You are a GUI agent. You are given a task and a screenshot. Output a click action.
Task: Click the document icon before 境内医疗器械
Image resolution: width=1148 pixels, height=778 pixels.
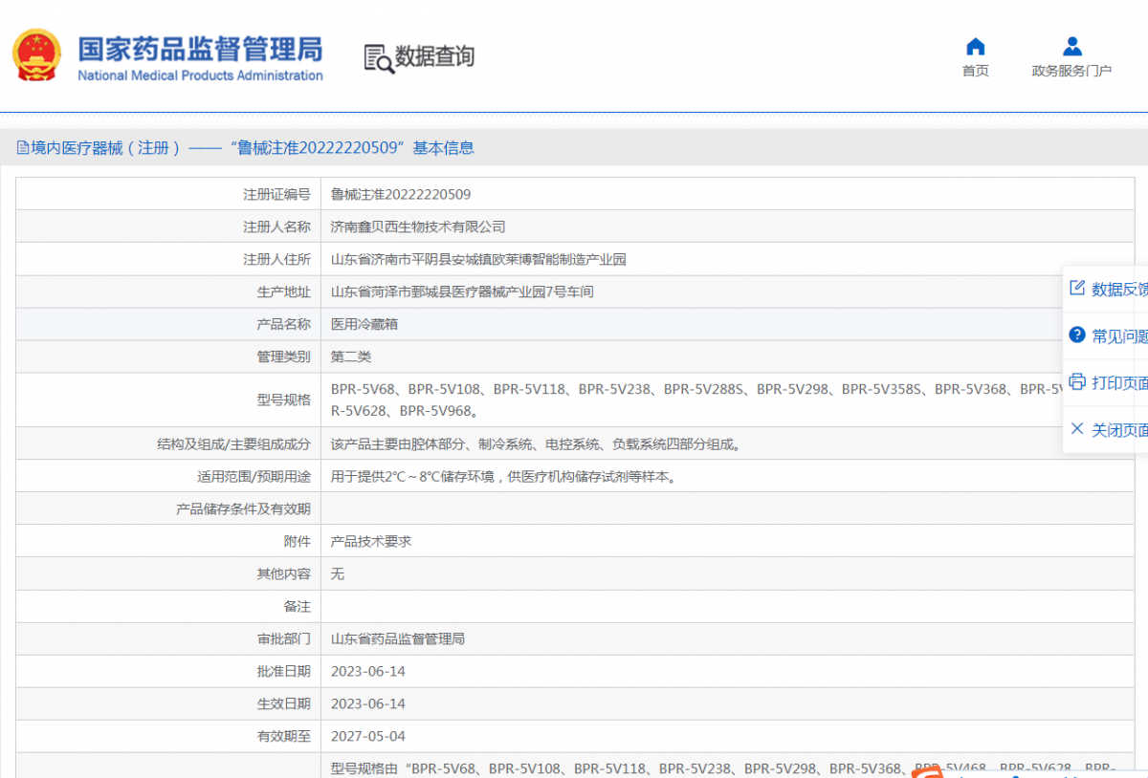(x=23, y=148)
